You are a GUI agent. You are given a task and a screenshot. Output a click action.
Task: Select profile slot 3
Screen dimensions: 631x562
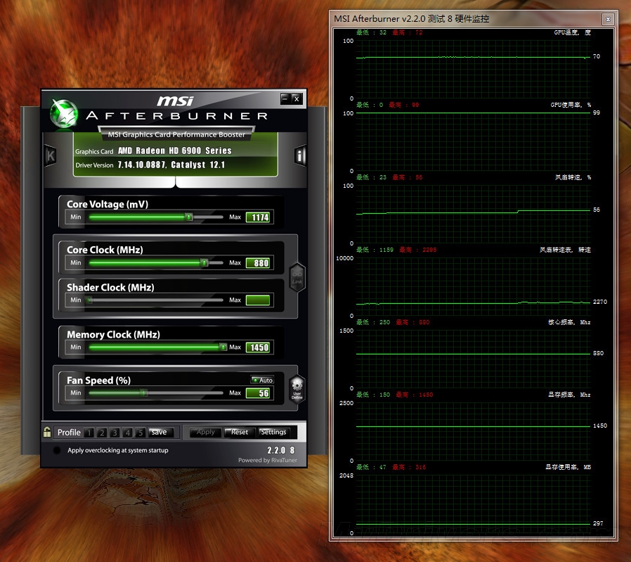coord(115,433)
